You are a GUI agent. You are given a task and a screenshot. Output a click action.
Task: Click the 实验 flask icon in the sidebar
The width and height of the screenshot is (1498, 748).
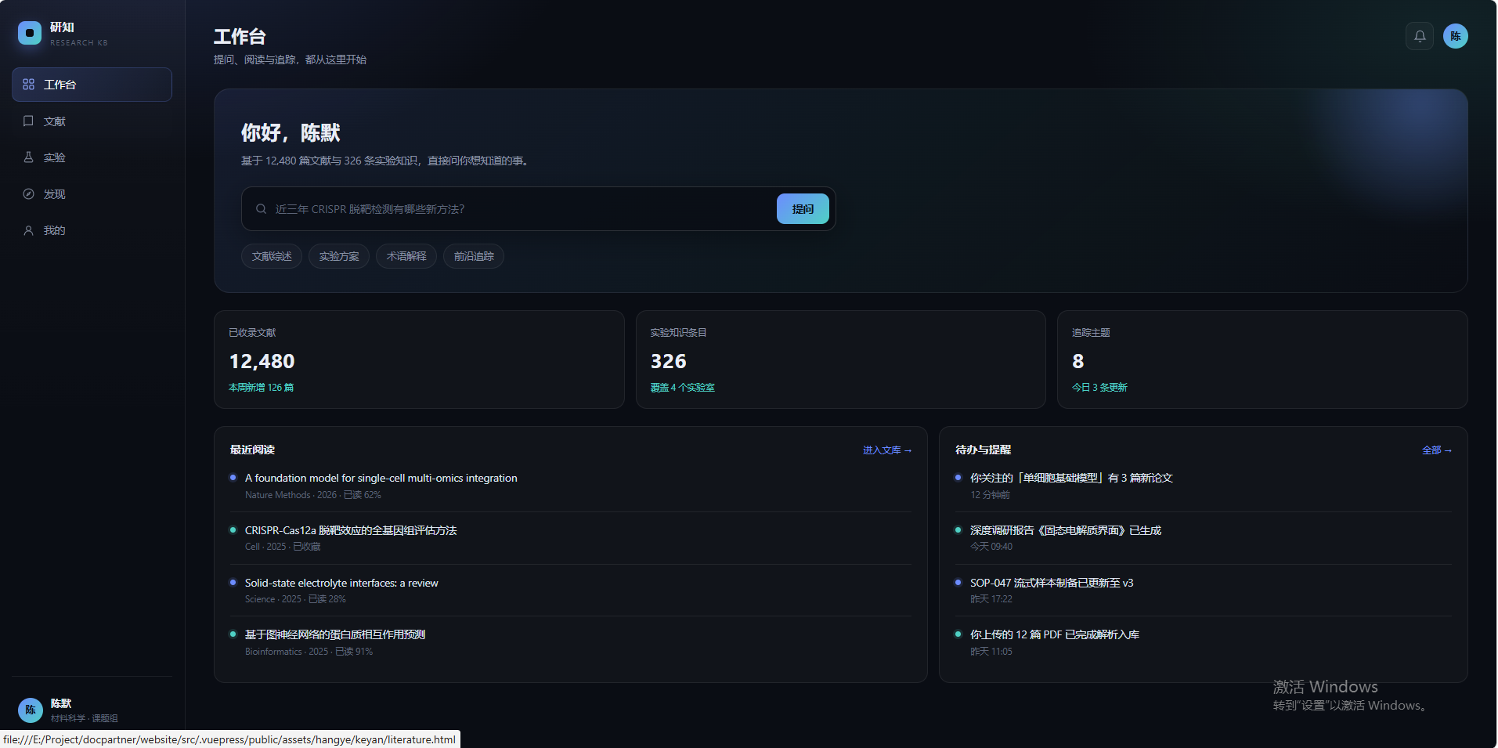click(29, 157)
